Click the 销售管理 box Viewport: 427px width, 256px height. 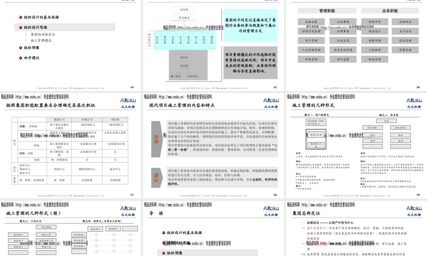(x=374, y=41)
